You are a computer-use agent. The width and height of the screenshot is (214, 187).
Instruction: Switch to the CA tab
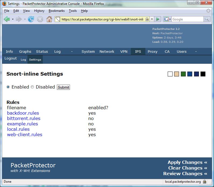(167, 51)
